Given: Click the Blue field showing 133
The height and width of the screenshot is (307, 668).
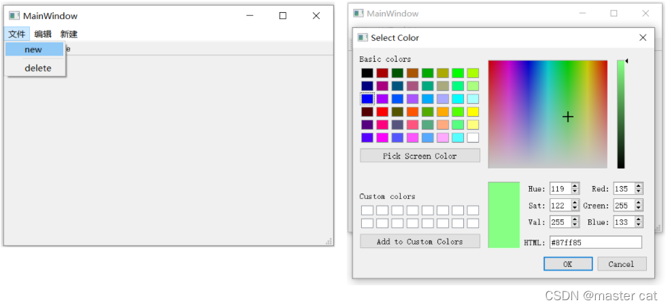Looking at the screenshot, I should coord(624,222).
